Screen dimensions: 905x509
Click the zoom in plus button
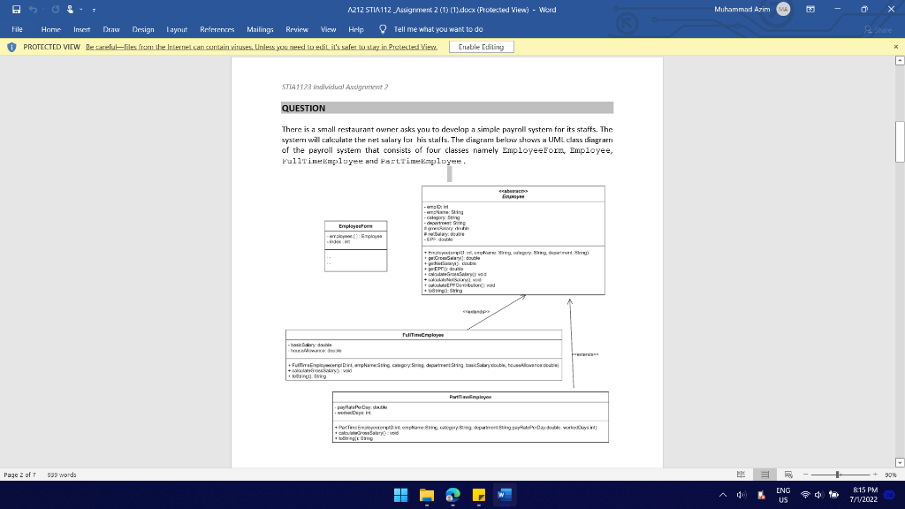(x=875, y=475)
